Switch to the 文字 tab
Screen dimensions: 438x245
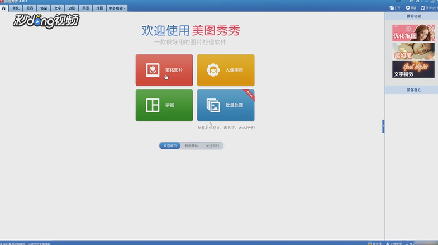(x=58, y=8)
